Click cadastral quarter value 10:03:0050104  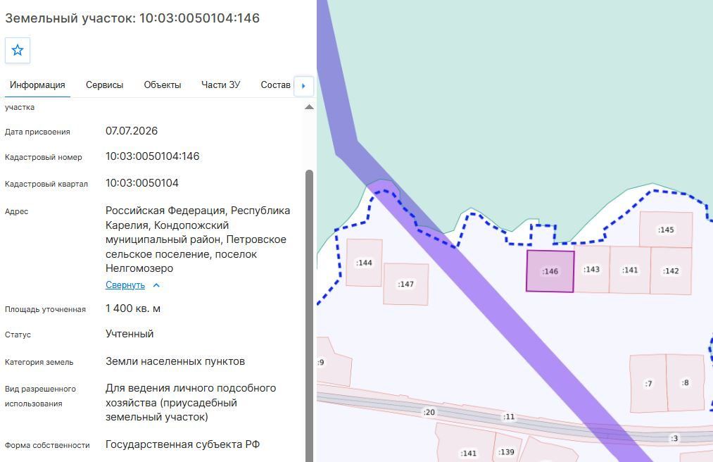(x=142, y=183)
